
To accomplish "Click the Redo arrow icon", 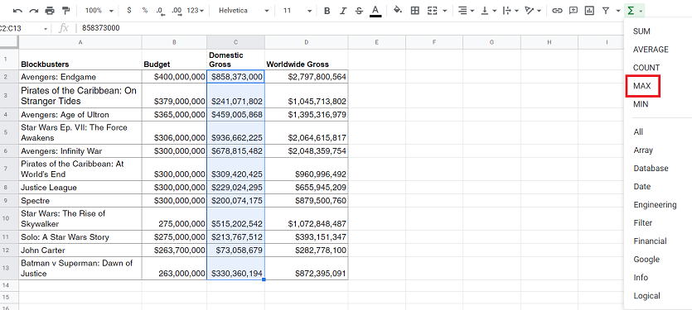I will (34, 11).
